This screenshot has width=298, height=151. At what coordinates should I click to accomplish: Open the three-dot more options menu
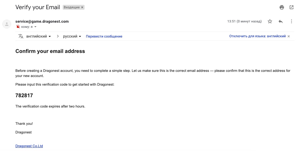pyautogui.click(x=291, y=21)
